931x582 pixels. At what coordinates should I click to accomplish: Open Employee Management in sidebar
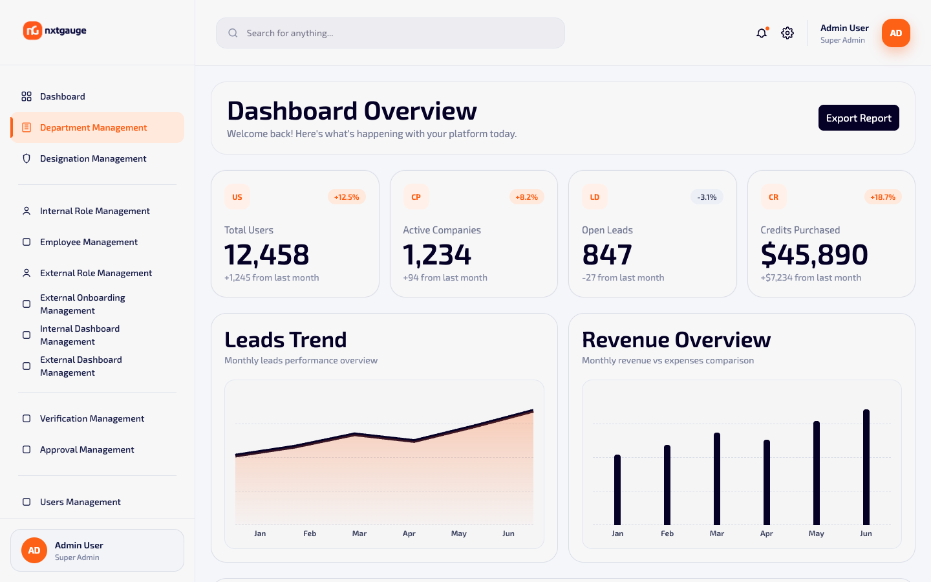coord(97,242)
